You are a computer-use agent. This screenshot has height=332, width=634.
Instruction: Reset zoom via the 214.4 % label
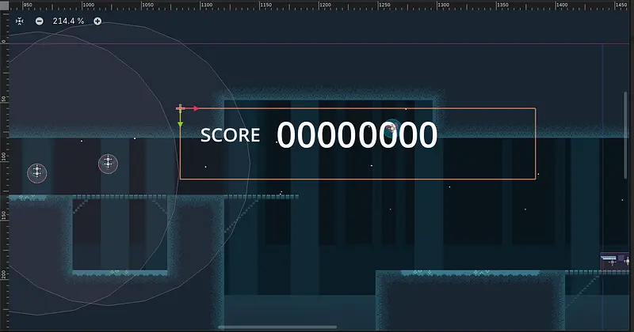coord(68,21)
